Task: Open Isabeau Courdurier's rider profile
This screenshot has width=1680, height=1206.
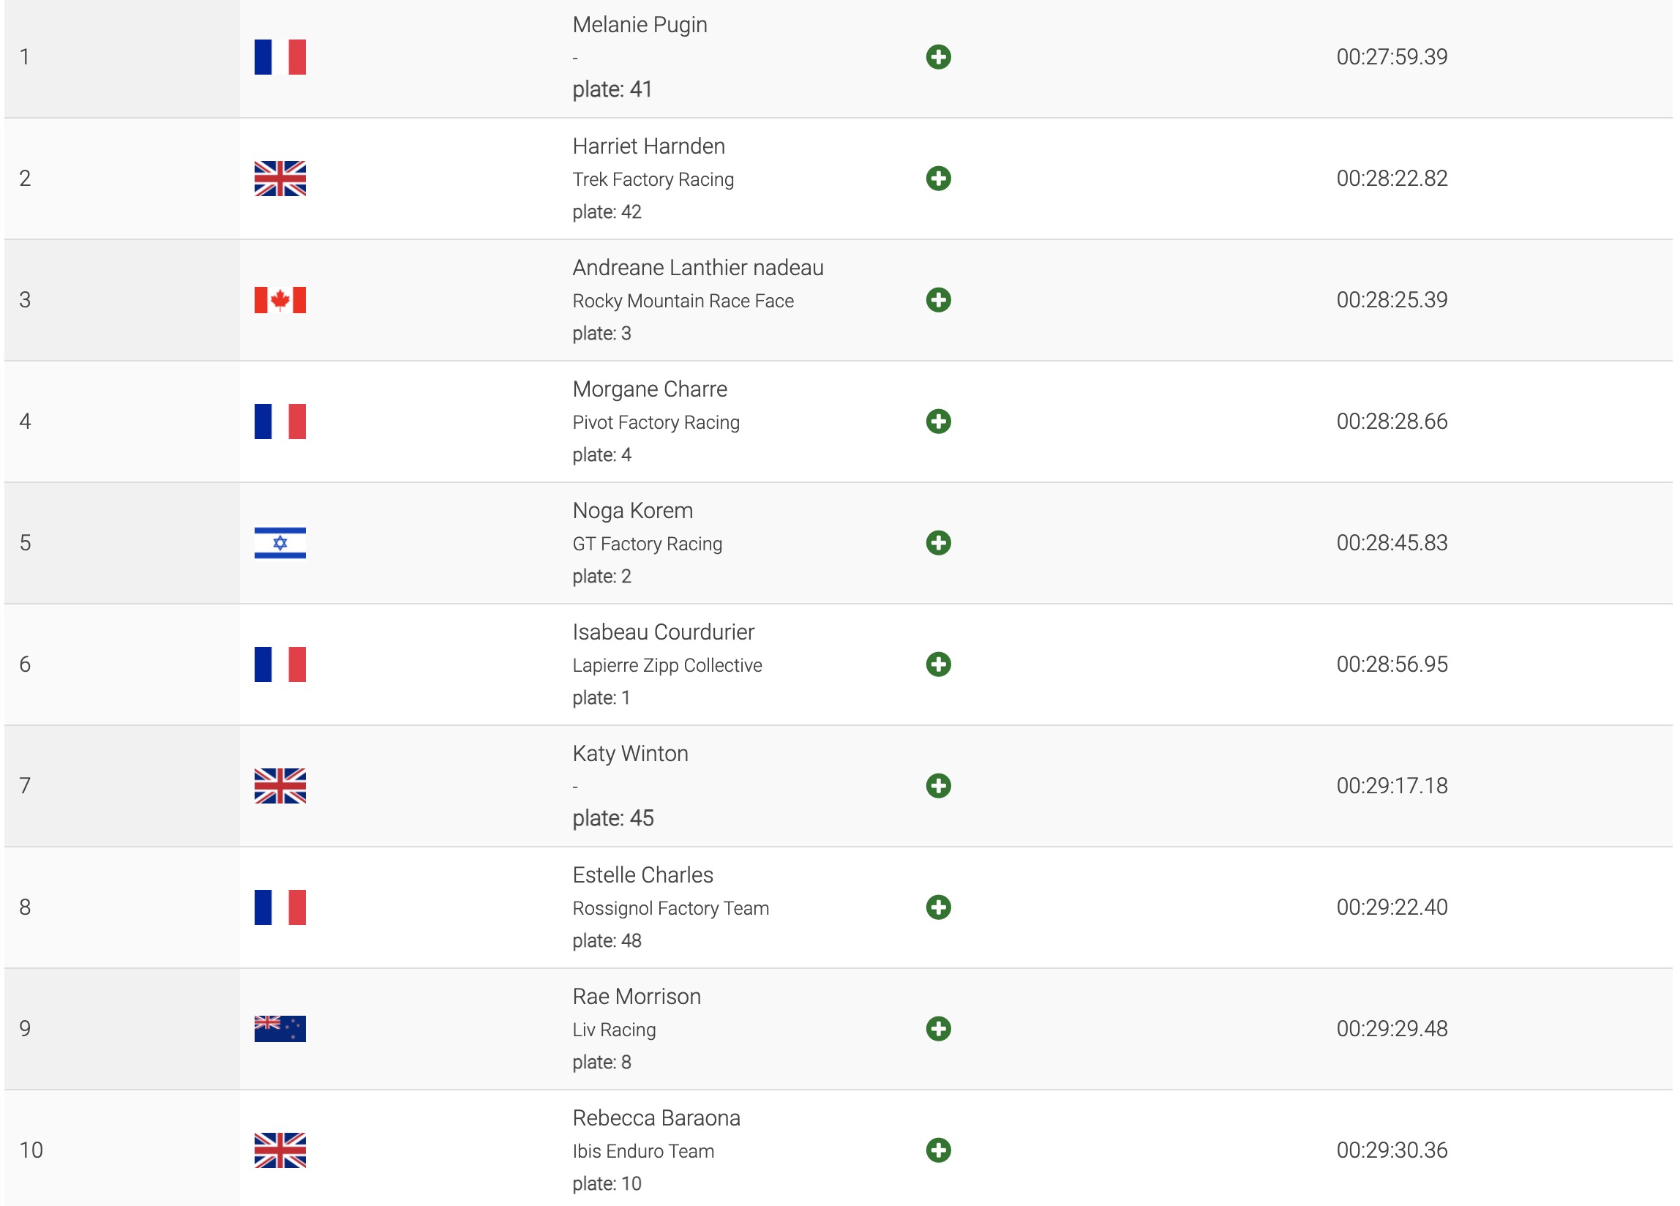Action: [x=663, y=632]
